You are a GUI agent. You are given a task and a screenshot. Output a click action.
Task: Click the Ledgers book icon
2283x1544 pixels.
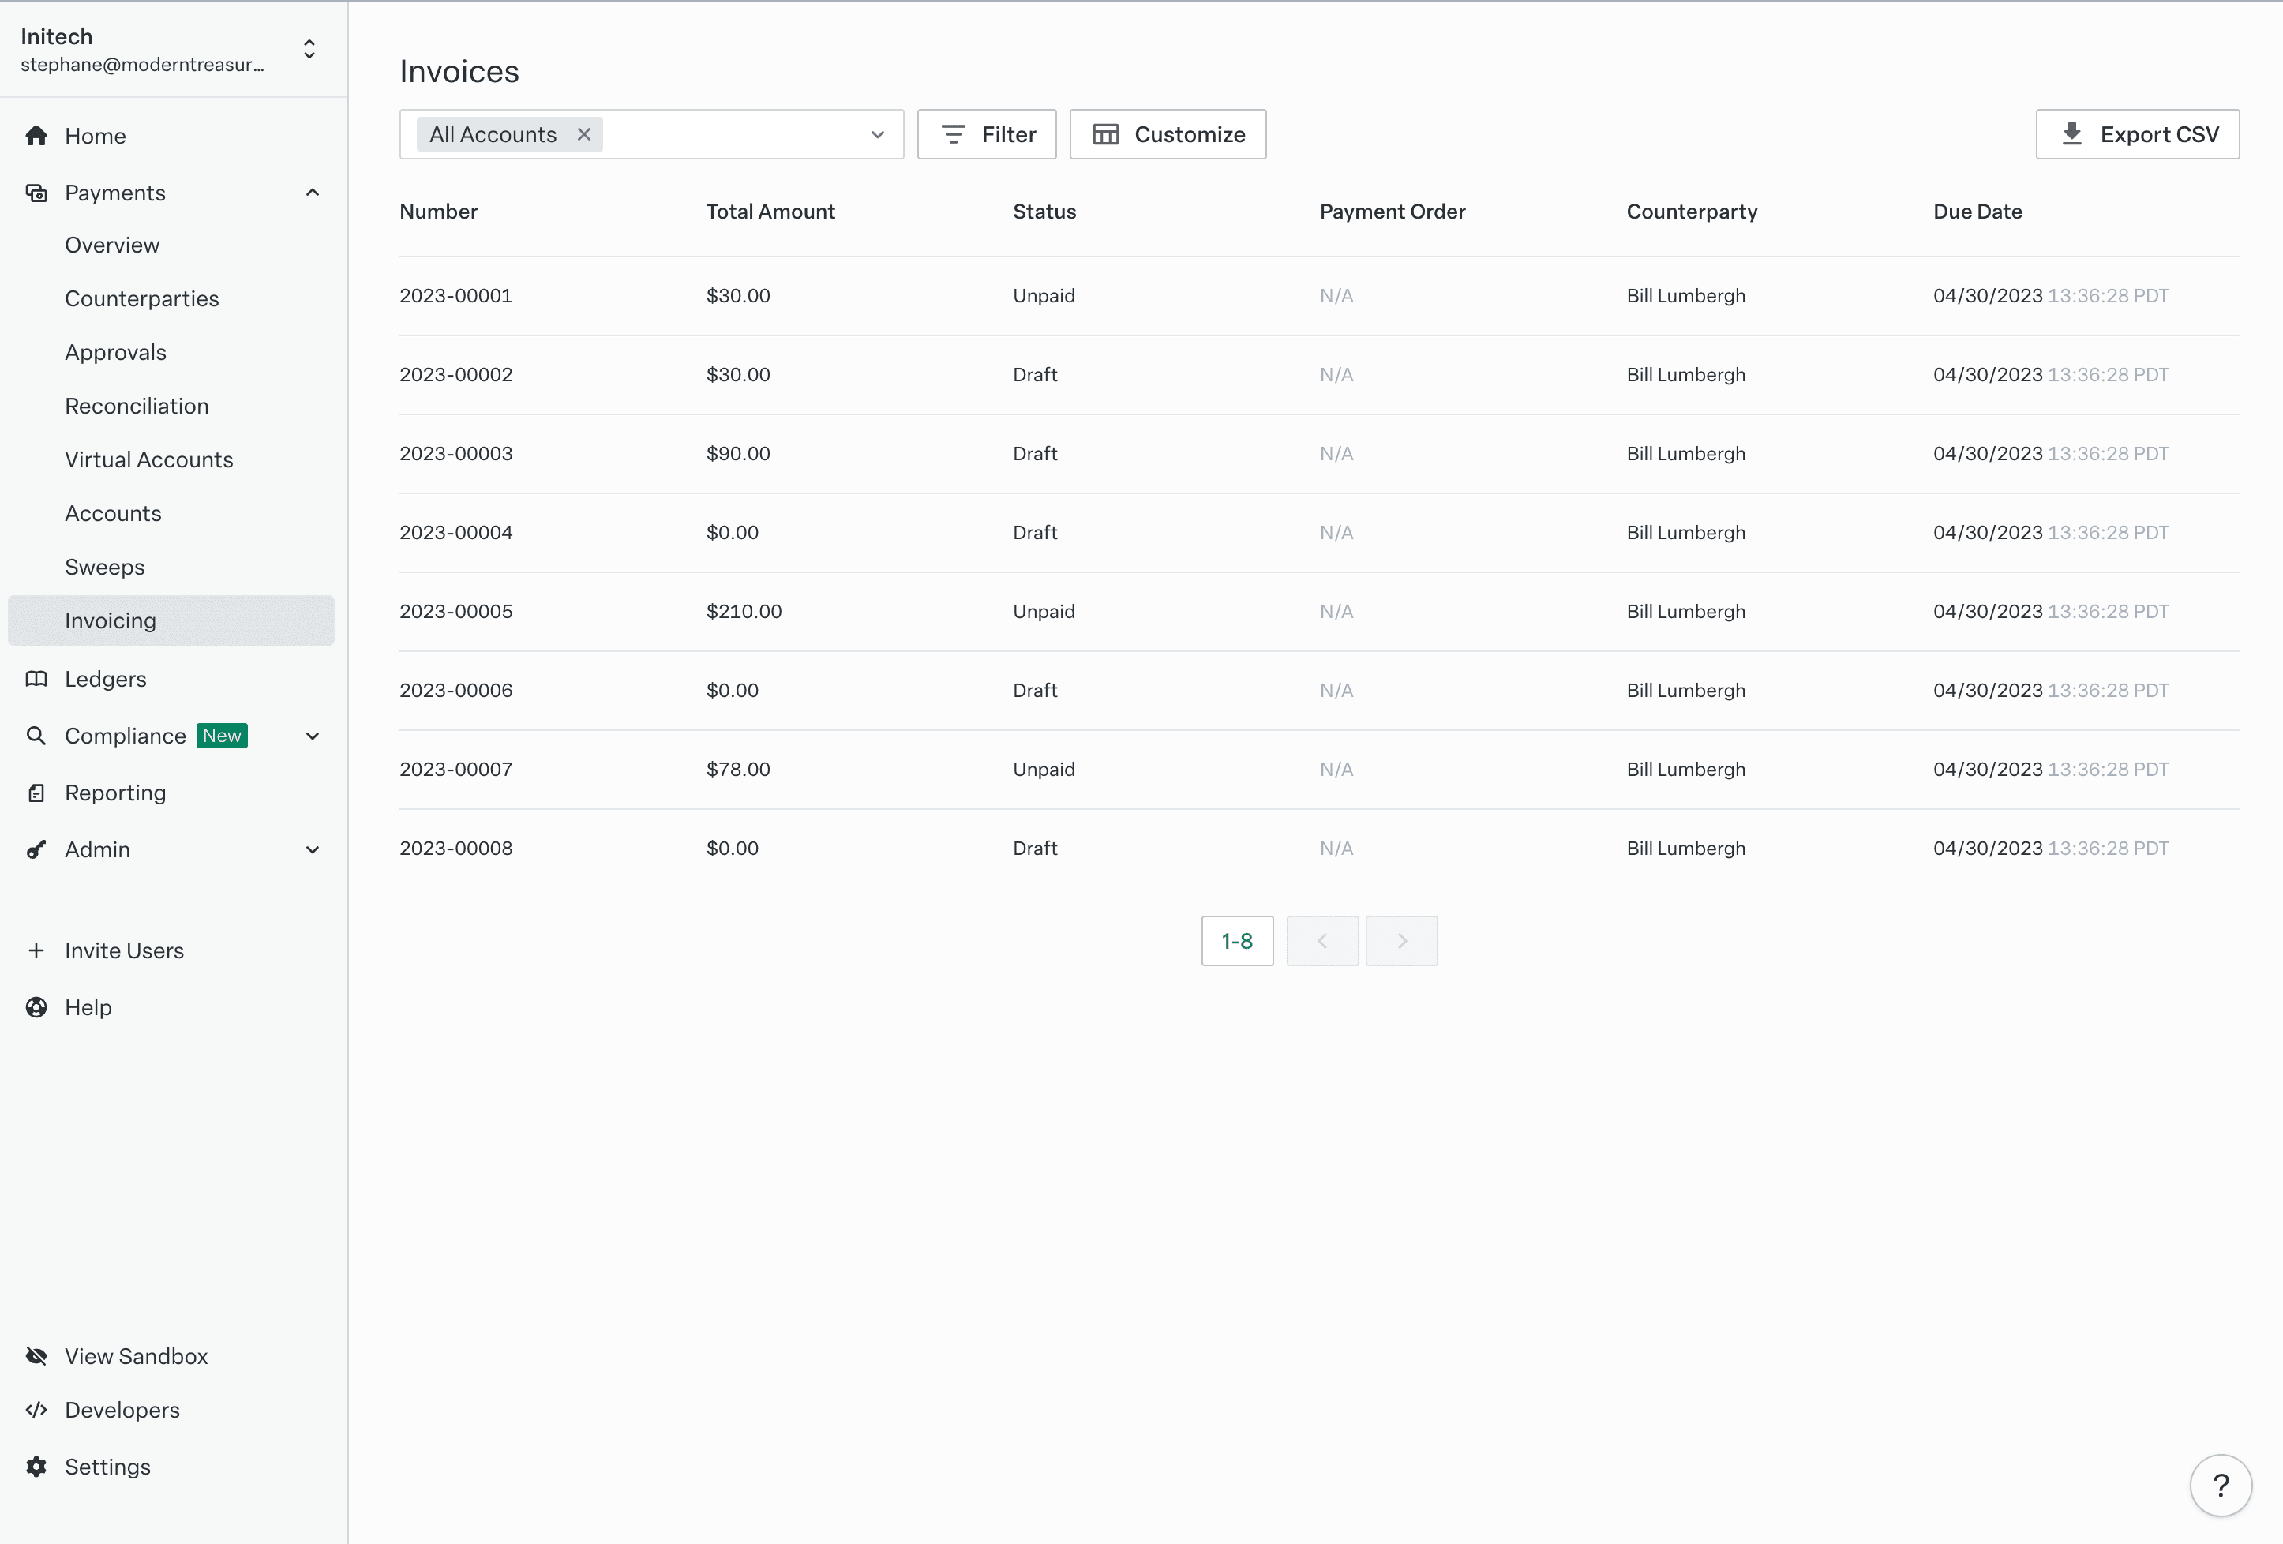36,679
